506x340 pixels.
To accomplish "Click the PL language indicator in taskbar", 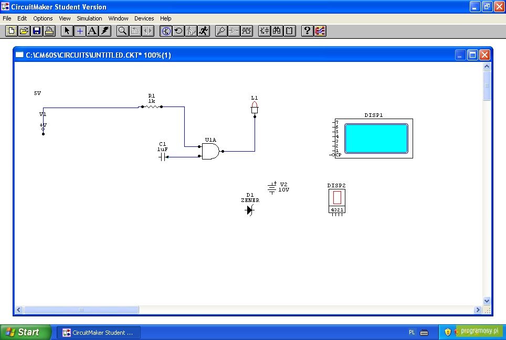I will point(412,332).
